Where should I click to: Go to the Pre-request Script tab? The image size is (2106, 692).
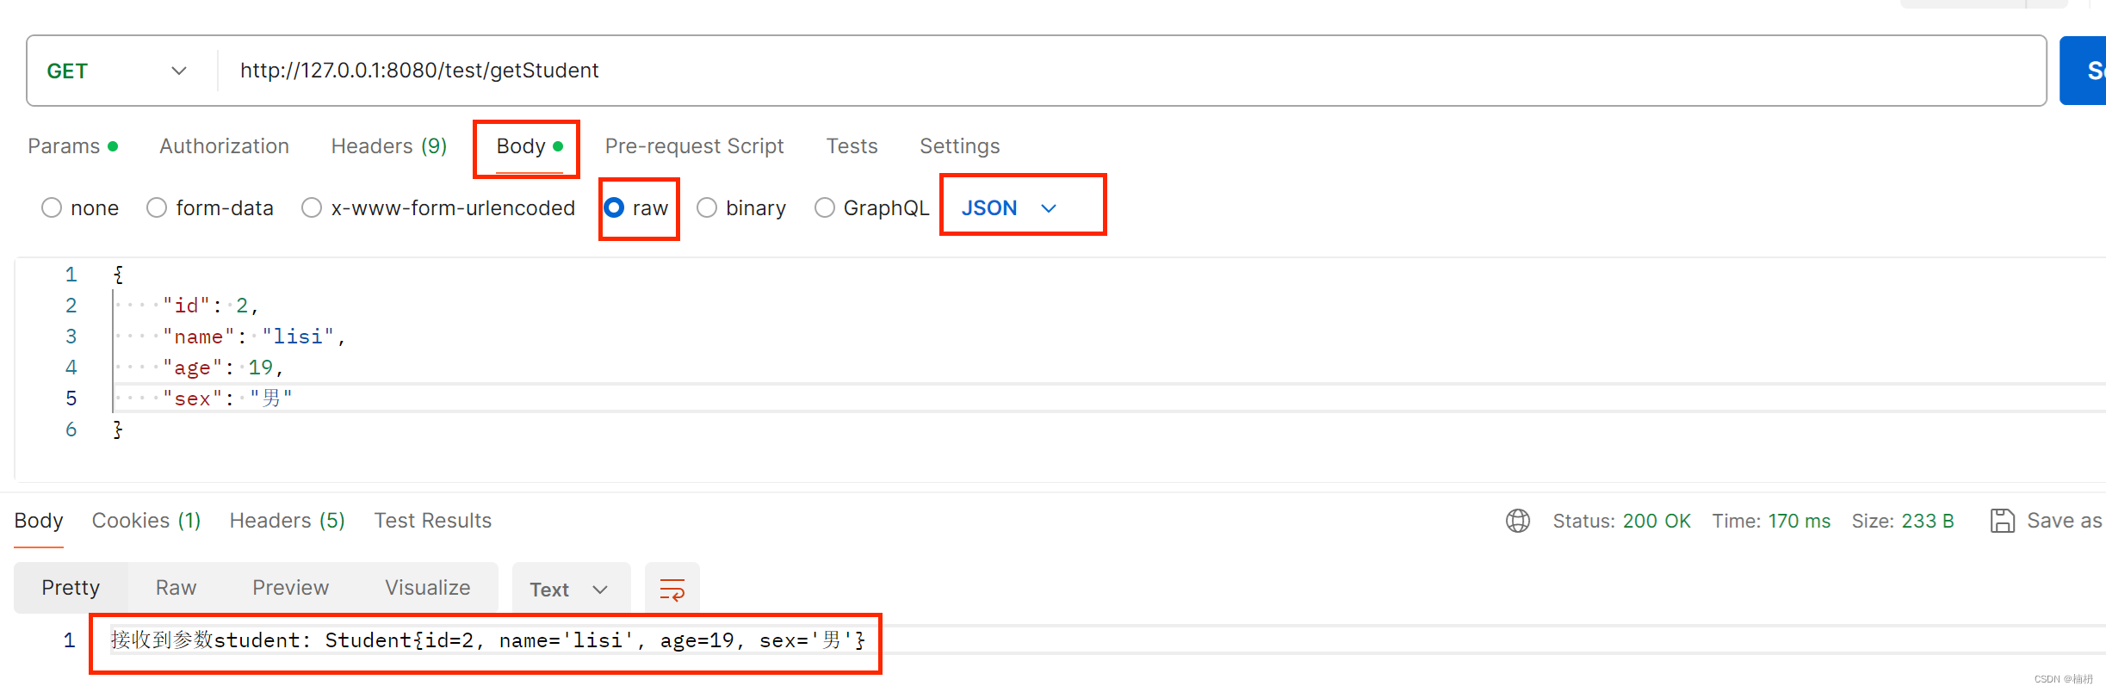click(x=694, y=146)
